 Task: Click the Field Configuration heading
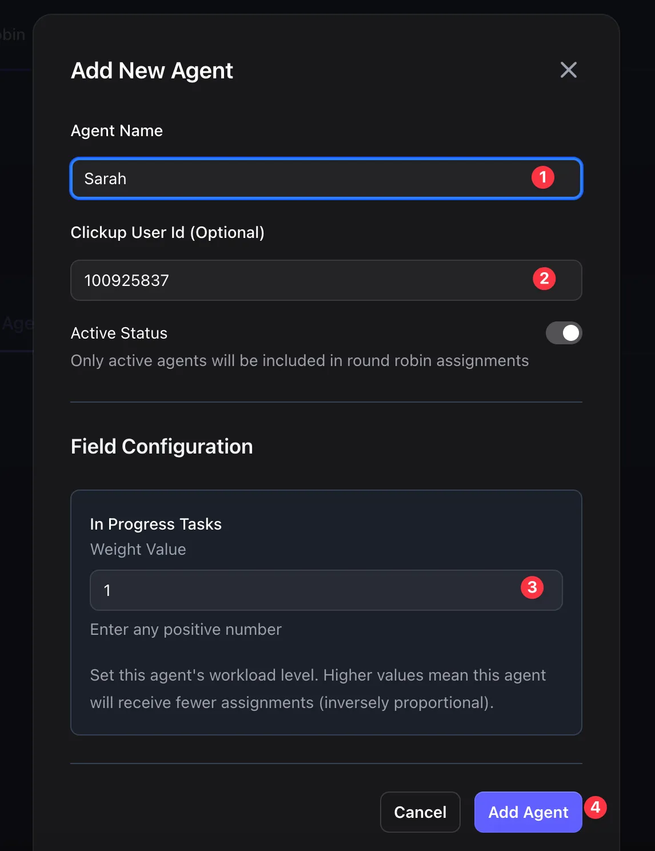pos(162,447)
